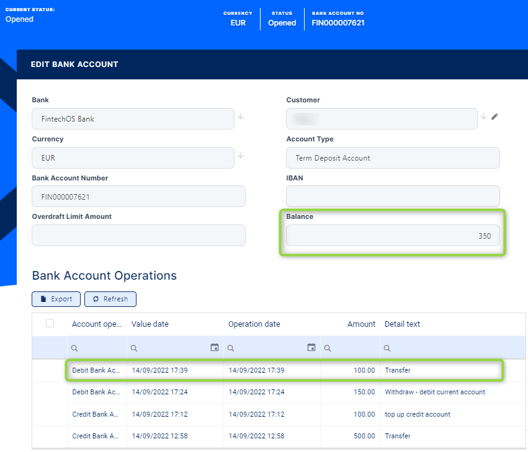
Task: Sort by the Detail text column header
Action: point(403,324)
